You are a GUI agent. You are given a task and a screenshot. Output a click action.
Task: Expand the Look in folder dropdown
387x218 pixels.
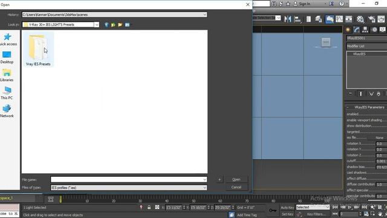click(97, 25)
